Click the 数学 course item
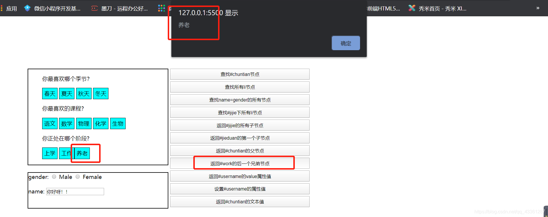 [x=67, y=123]
